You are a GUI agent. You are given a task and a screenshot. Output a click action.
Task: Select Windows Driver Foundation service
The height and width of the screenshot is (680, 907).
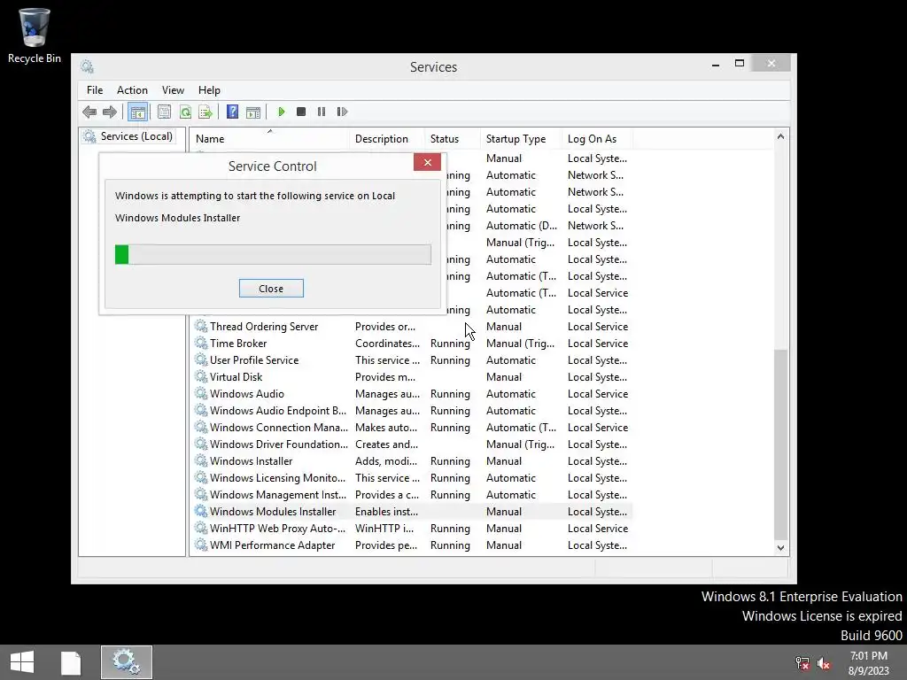[x=412, y=444]
